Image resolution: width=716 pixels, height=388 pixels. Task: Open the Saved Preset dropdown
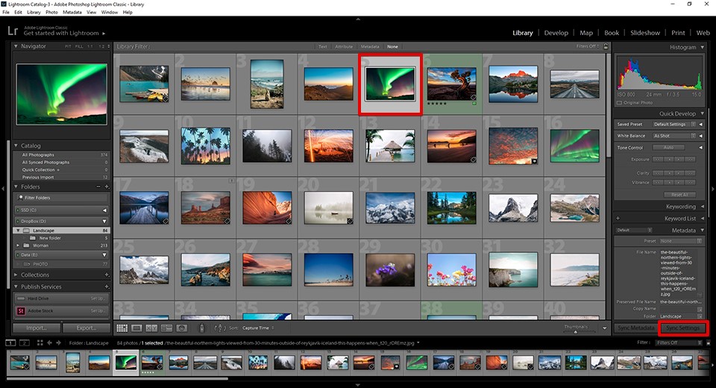[674, 125]
